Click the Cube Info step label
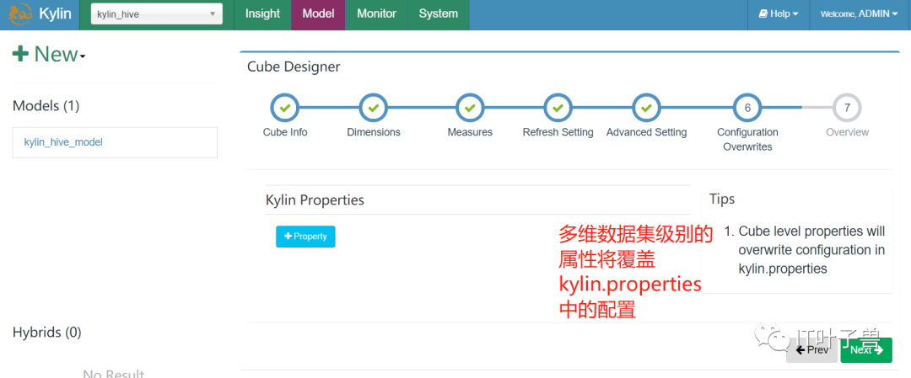Image resolution: width=911 pixels, height=378 pixels. click(285, 132)
